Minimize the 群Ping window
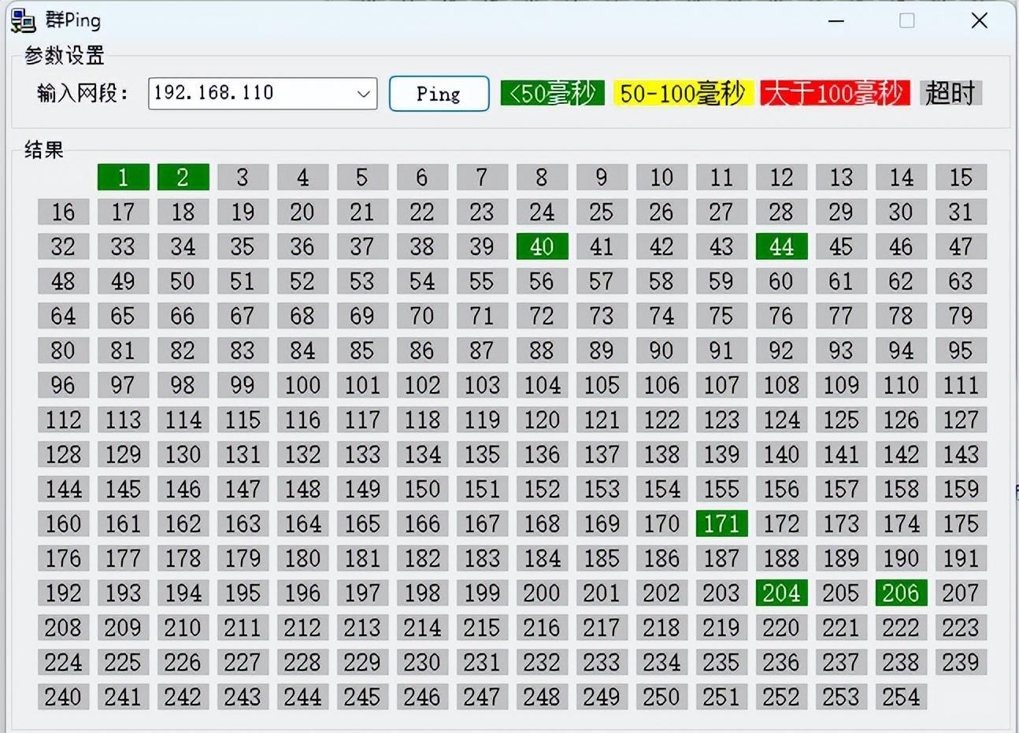1019x733 pixels. [x=836, y=20]
